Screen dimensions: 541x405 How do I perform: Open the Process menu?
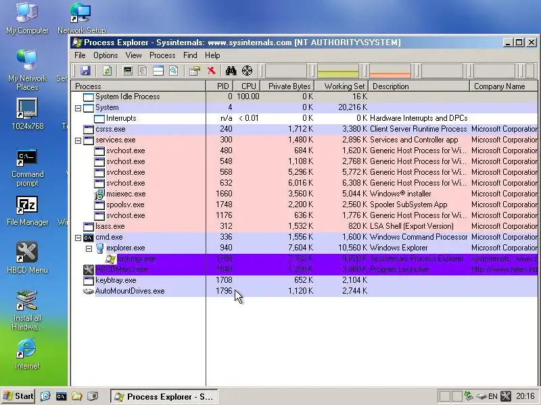pos(162,55)
